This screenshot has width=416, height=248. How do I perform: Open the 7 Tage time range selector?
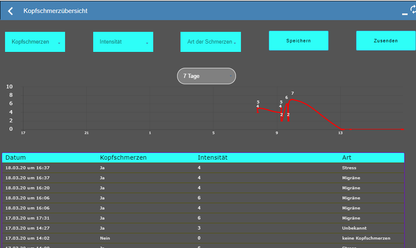click(207, 76)
